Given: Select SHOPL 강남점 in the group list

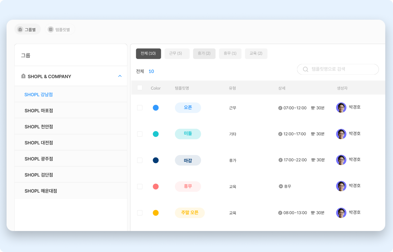Looking at the screenshot, I should point(71,94).
